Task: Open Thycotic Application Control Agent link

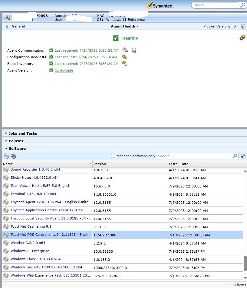Action: (51, 210)
